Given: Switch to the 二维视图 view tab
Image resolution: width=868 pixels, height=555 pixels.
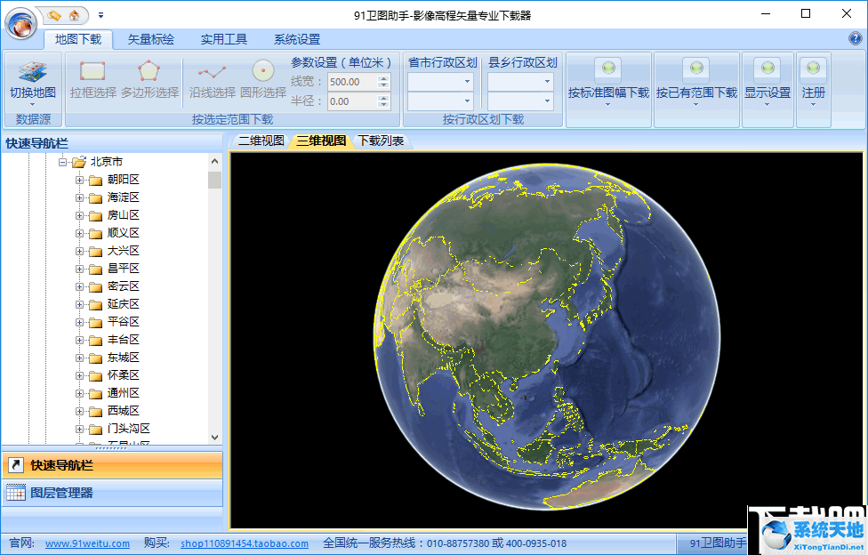Looking at the screenshot, I should (261, 141).
